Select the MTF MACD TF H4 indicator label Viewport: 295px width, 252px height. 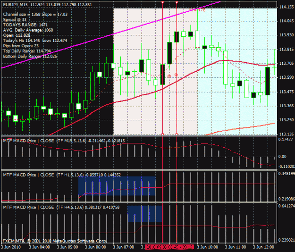pyautogui.click(x=61, y=207)
